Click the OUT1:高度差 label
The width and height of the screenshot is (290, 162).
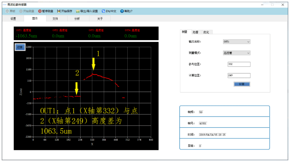coord(24,30)
